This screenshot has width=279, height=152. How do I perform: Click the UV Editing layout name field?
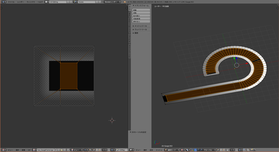click(58, 2)
